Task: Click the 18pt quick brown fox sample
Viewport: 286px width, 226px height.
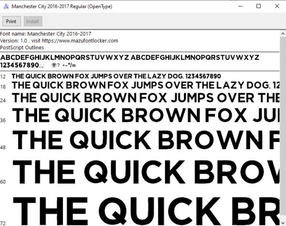Action: click(146, 86)
